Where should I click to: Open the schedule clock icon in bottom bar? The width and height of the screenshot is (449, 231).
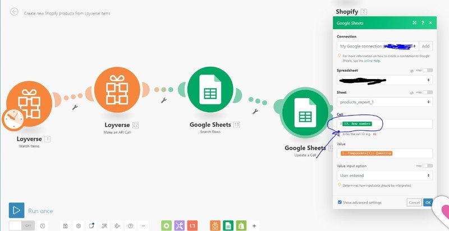[x=43, y=225]
